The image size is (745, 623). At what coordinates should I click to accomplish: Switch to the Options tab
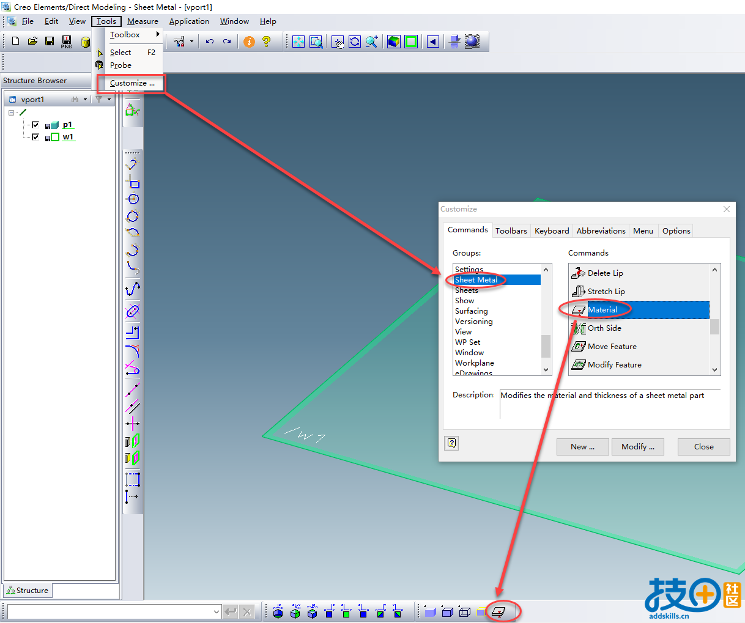click(x=676, y=230)
